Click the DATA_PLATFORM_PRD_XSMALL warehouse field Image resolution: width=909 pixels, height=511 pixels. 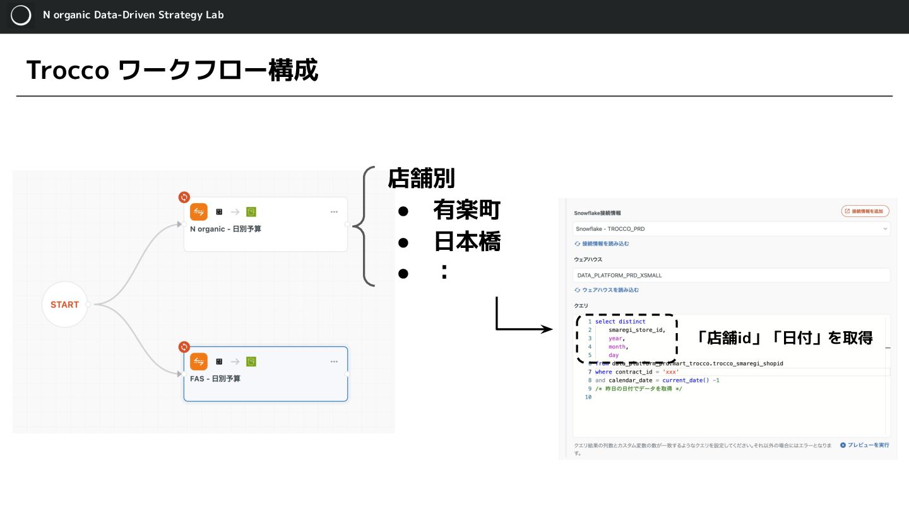click(732, 275)
